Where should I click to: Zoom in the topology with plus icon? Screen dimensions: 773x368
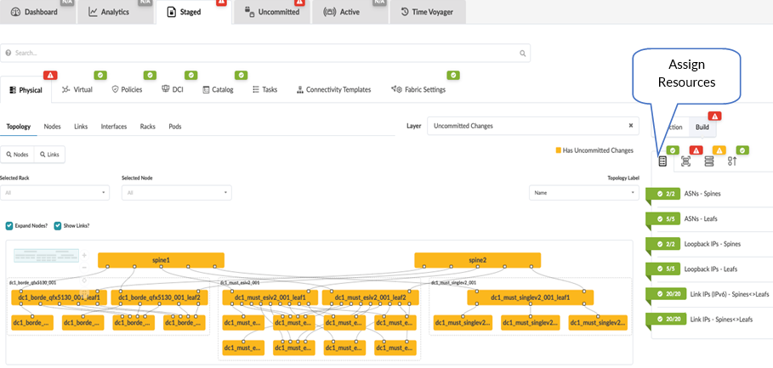click(84, 255)
